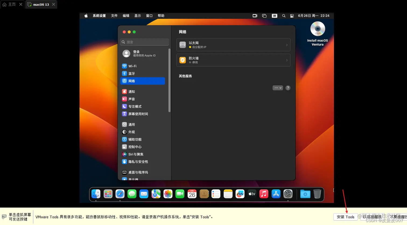Select 声音 in settings sidebar
Image resolution: width=407 pixels, height=225 pixels.
point(143,99)
